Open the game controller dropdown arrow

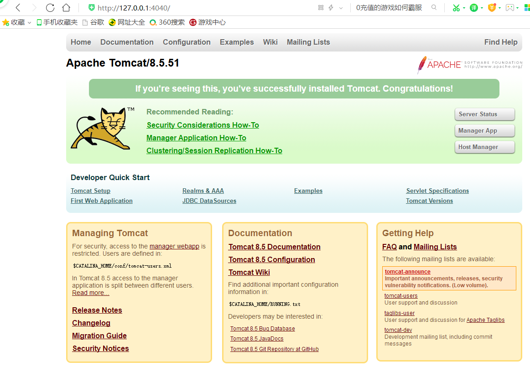coord(518,8)
